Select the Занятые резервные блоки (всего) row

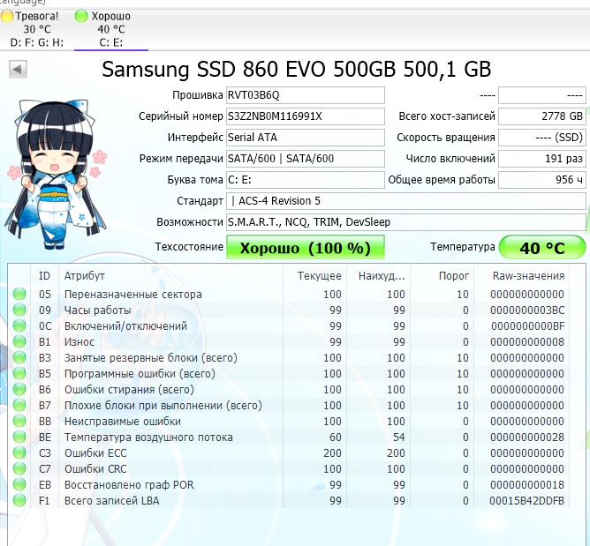pos(289,358)
